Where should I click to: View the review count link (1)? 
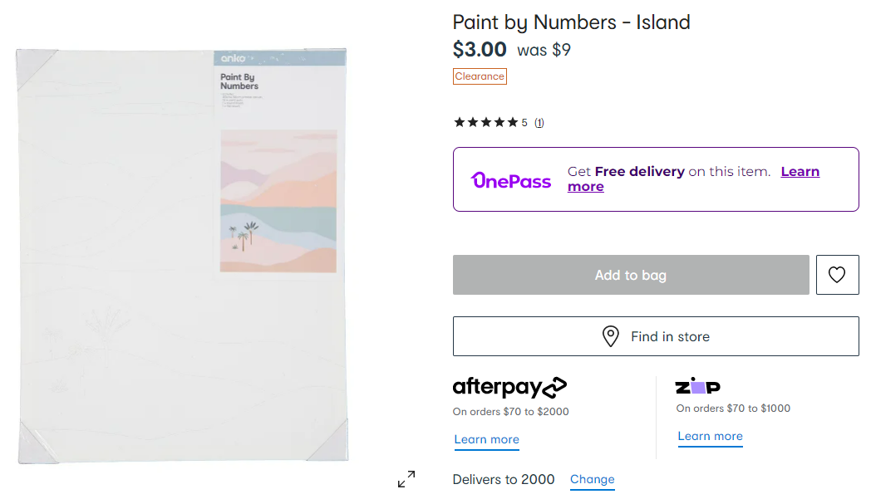[x=539, y=123]
